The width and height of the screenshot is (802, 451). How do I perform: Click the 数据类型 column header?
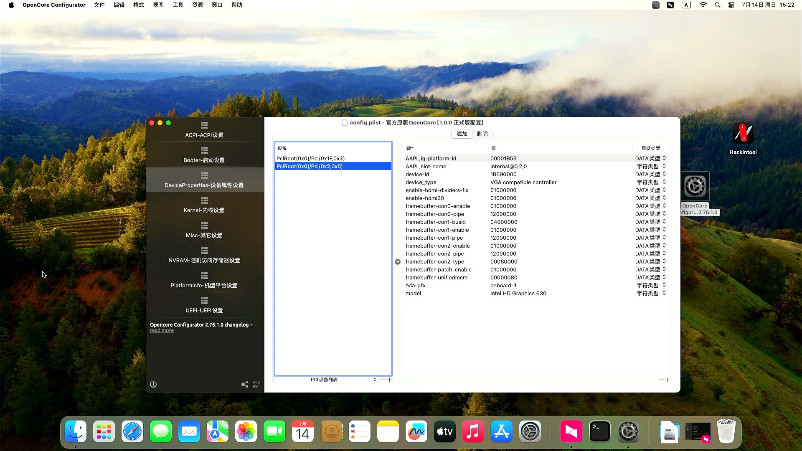click(650, 148)
